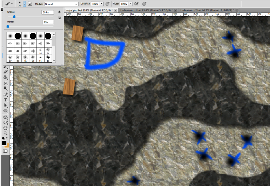Select the horizontal Type tool

(x=5, y=100)
